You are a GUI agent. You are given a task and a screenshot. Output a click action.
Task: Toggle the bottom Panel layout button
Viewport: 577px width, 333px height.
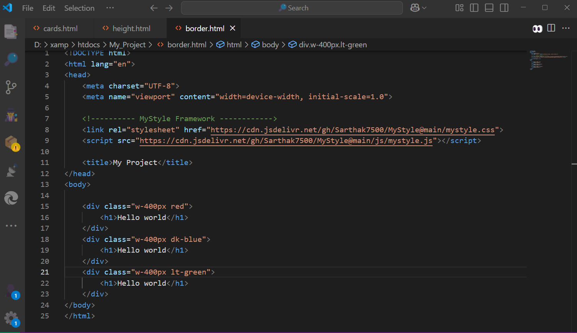click(489, 8)
